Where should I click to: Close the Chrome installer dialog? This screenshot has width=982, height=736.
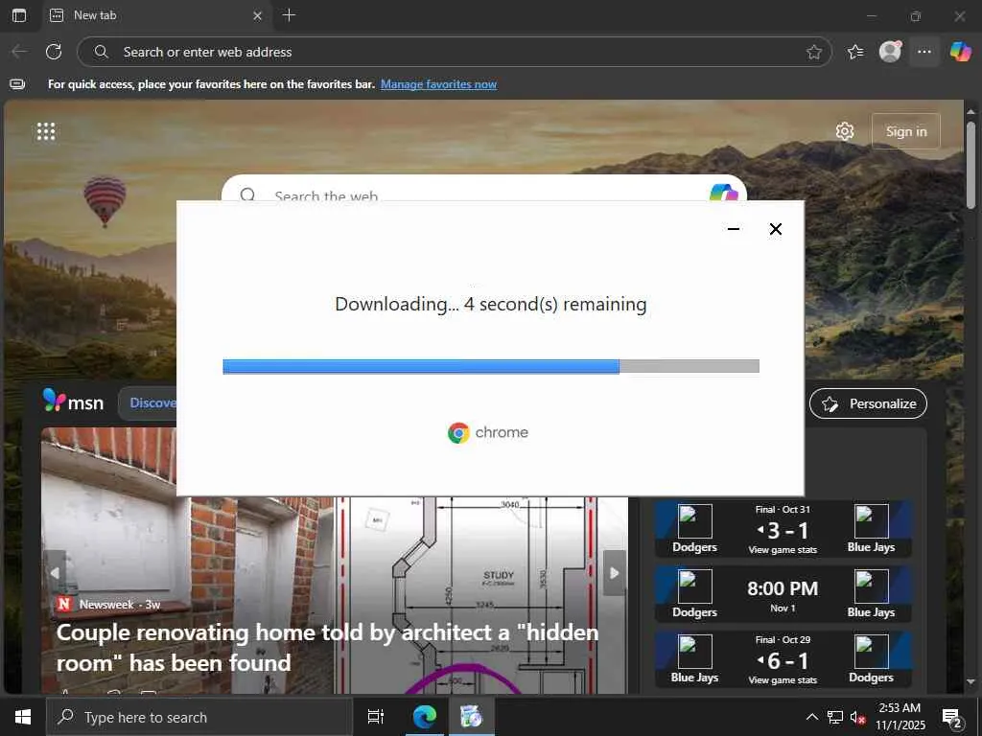click(775, 229)
